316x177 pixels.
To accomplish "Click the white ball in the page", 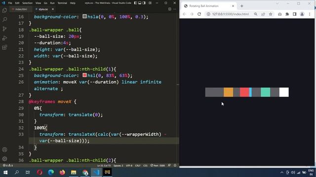I will [284, 92].
